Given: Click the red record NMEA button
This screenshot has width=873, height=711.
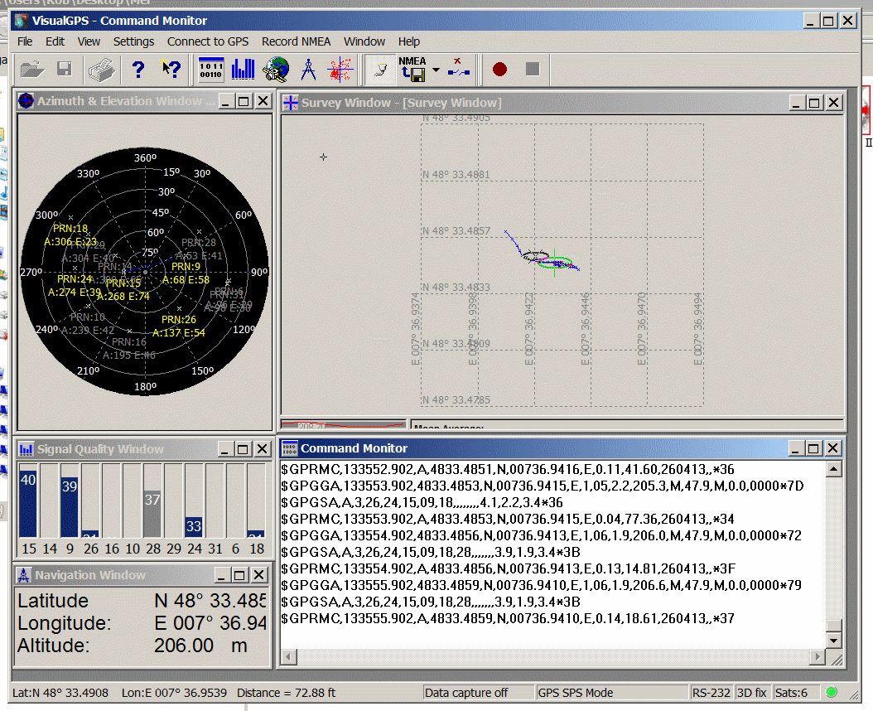Looking at the screenshot, I should point(499,70).
